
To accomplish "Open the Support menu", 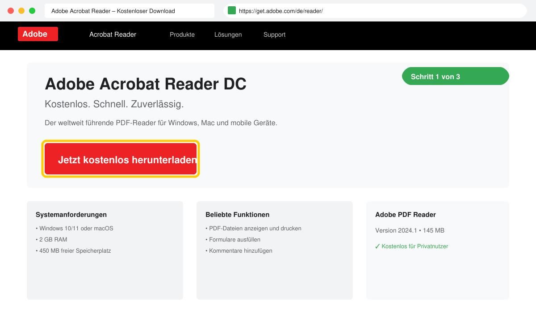I will coord(274,34).
